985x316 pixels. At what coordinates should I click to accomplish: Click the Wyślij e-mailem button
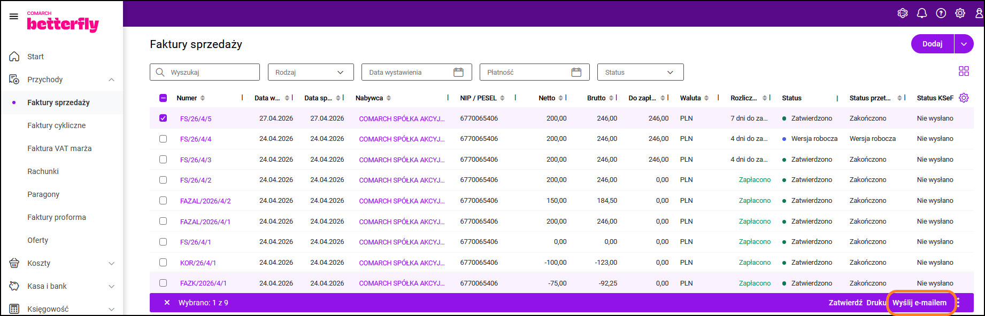(x=919, y=303)
